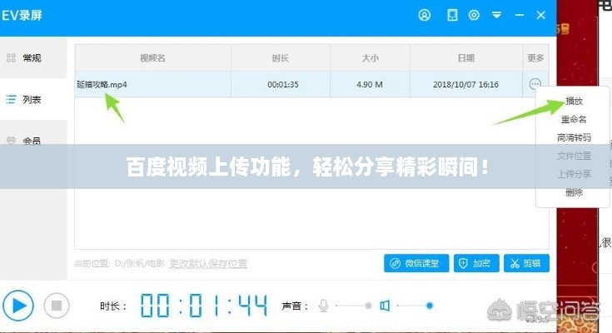The image size is (612, 333).
Task: Click the mobile device icon in title bar
Action: [x=452, y=15]
